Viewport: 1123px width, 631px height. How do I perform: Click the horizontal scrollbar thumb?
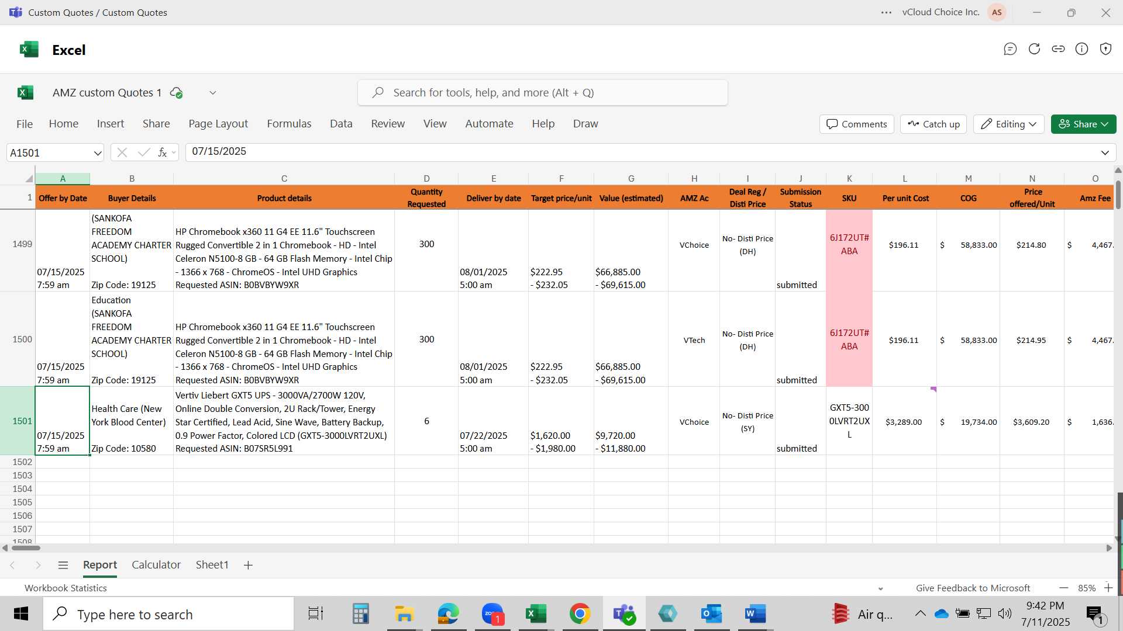click(x=26, y=548)
